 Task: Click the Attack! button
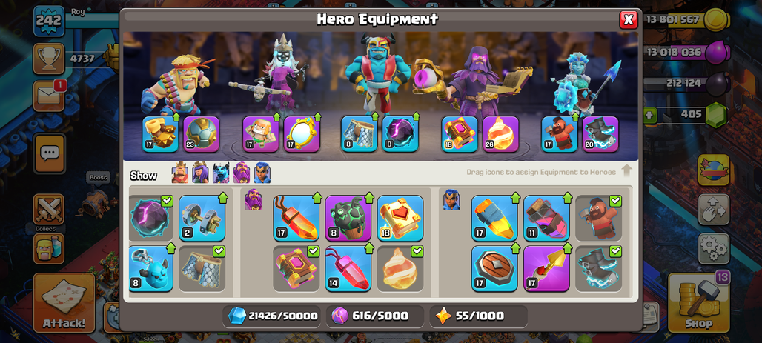pyautogui.click(x=64, y=302)
